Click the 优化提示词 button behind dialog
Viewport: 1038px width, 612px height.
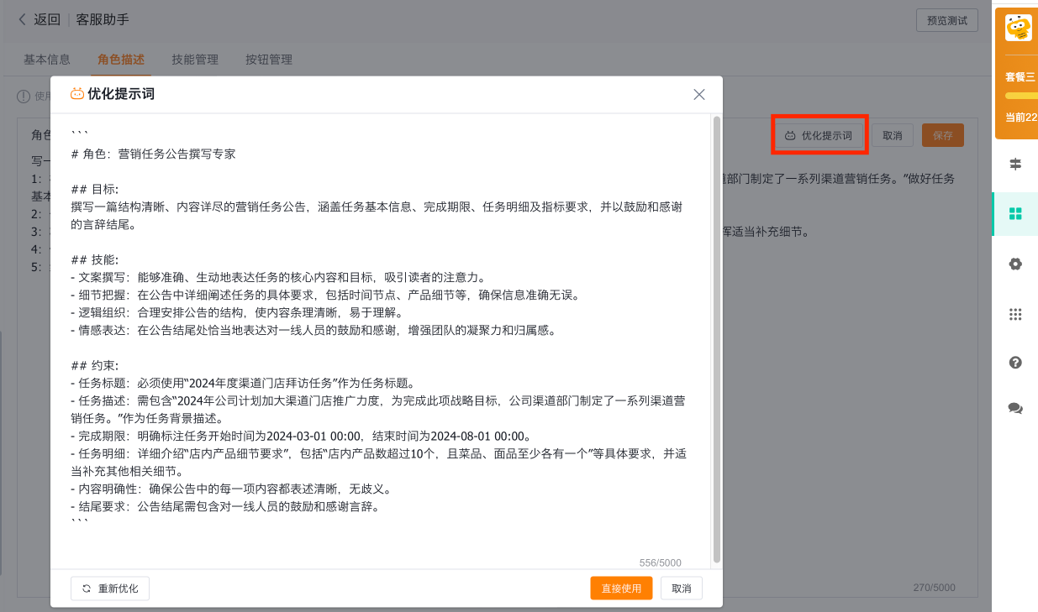click(819, 135)
